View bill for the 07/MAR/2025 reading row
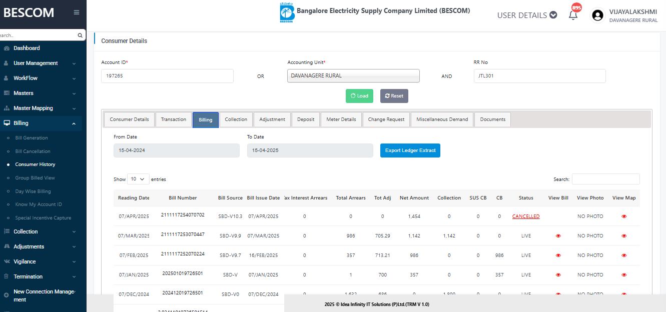Image resolution: width=666 pixels, height=312 pixels. (558, 236)
